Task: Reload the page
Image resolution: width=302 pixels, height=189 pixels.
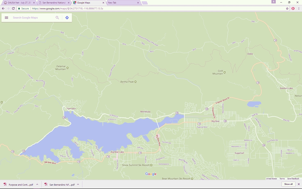Action: (13, 9)
